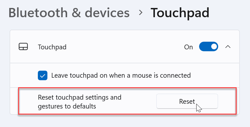250x127 pixels.
Task: Click blank space in the Touchpad header card
Action: (x=124, y=46)
